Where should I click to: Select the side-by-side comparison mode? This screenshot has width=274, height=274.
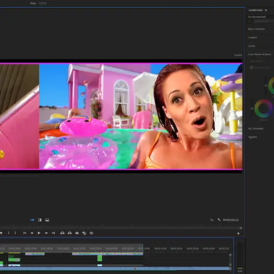click(x=32, y=220)
